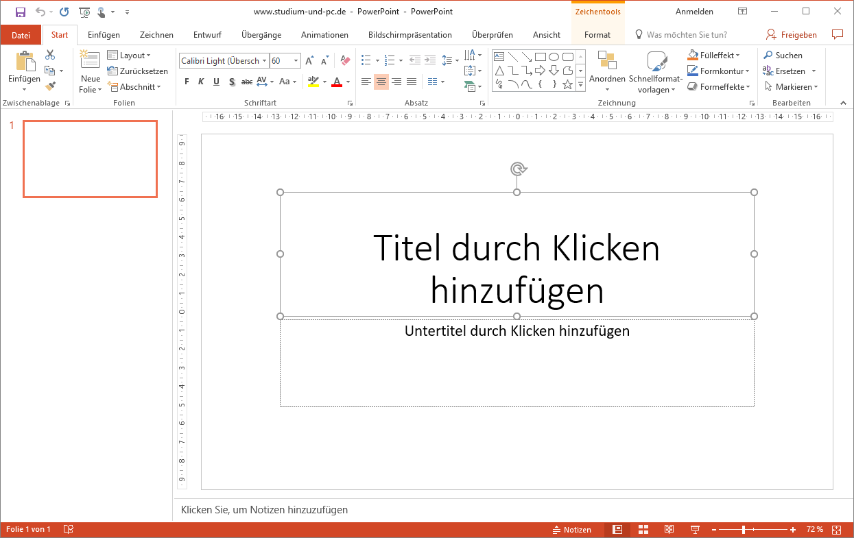Click Anmelden to sign in

(x=694, y=12)
